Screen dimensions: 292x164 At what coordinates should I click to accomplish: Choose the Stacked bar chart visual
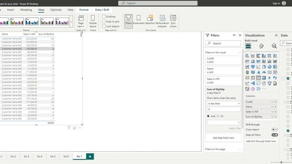(247, 56)
